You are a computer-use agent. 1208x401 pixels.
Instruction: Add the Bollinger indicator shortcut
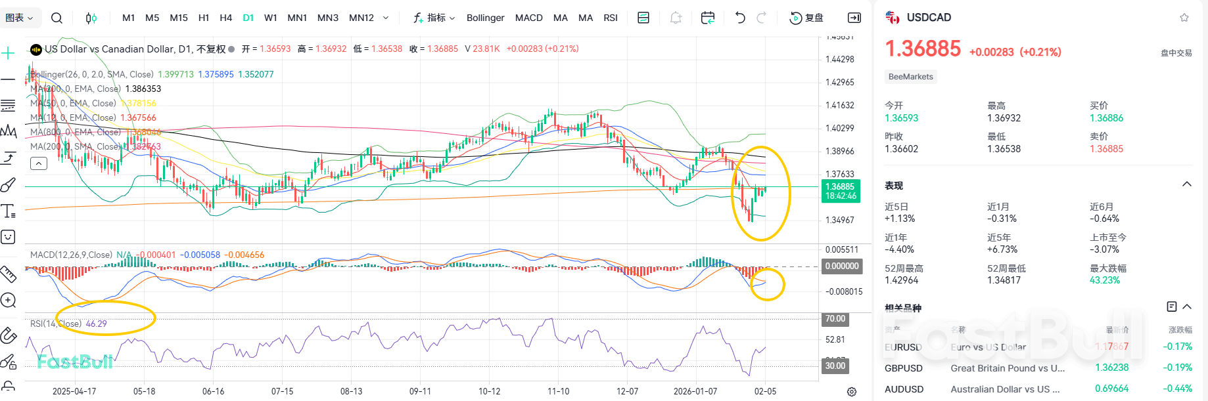(x=486, y=18)
